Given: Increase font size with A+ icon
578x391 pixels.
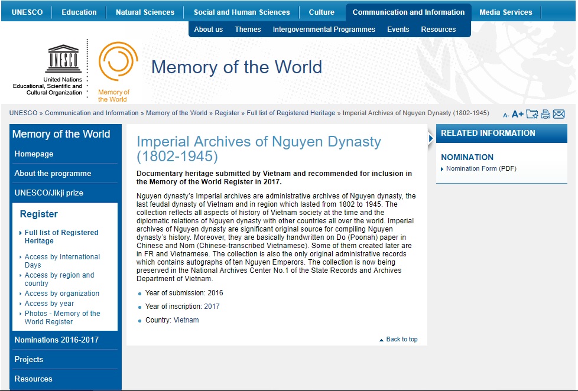Looking at the screenshot, I should pyautogui.click(x=518, y=114).
